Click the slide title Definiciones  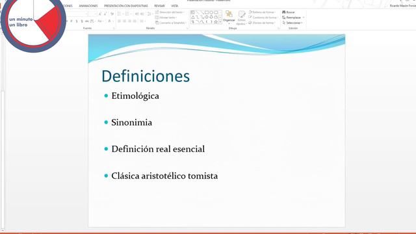coord(146,76)
